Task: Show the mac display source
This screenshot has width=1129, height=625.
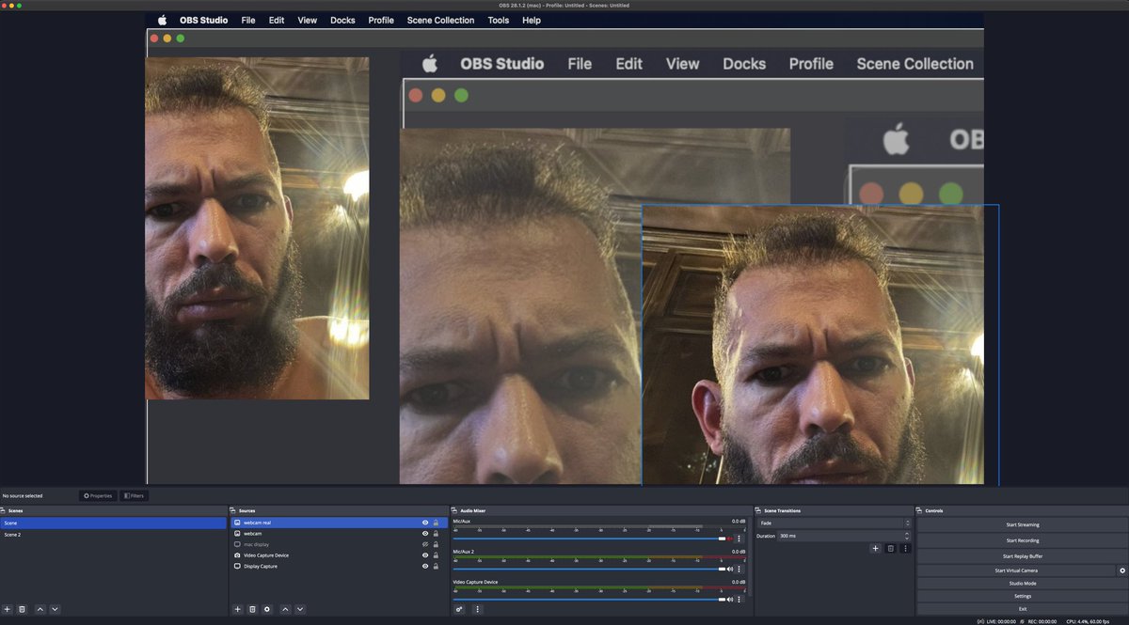Action: pyautogui.click(x=425, y=544)
